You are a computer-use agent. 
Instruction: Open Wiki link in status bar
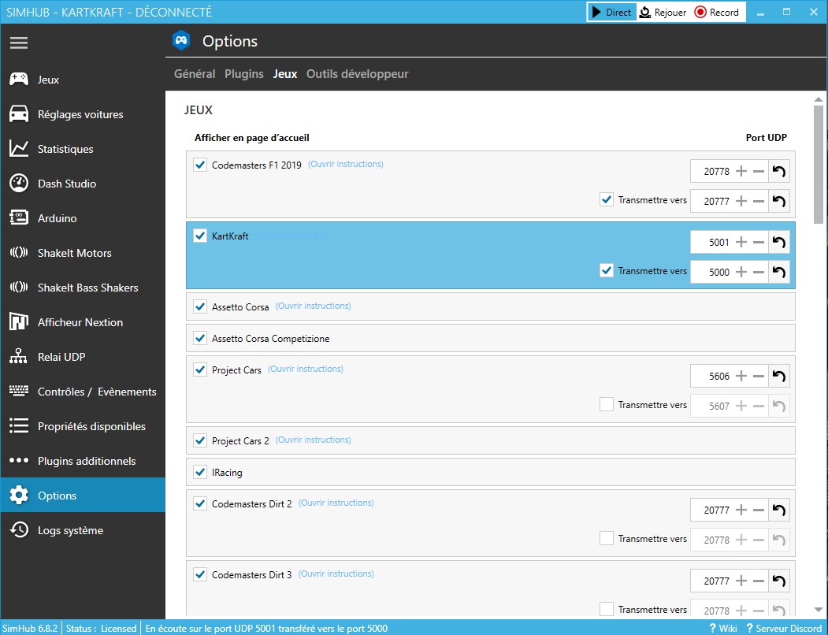click(x=723, y=628)
